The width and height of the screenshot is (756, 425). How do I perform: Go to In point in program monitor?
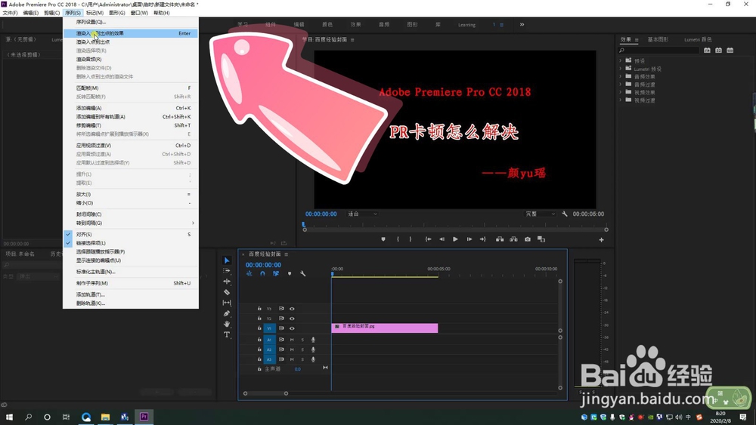(428, 239)
